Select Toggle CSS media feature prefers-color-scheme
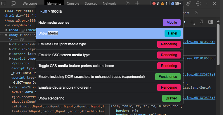 (x=110, y=66)
